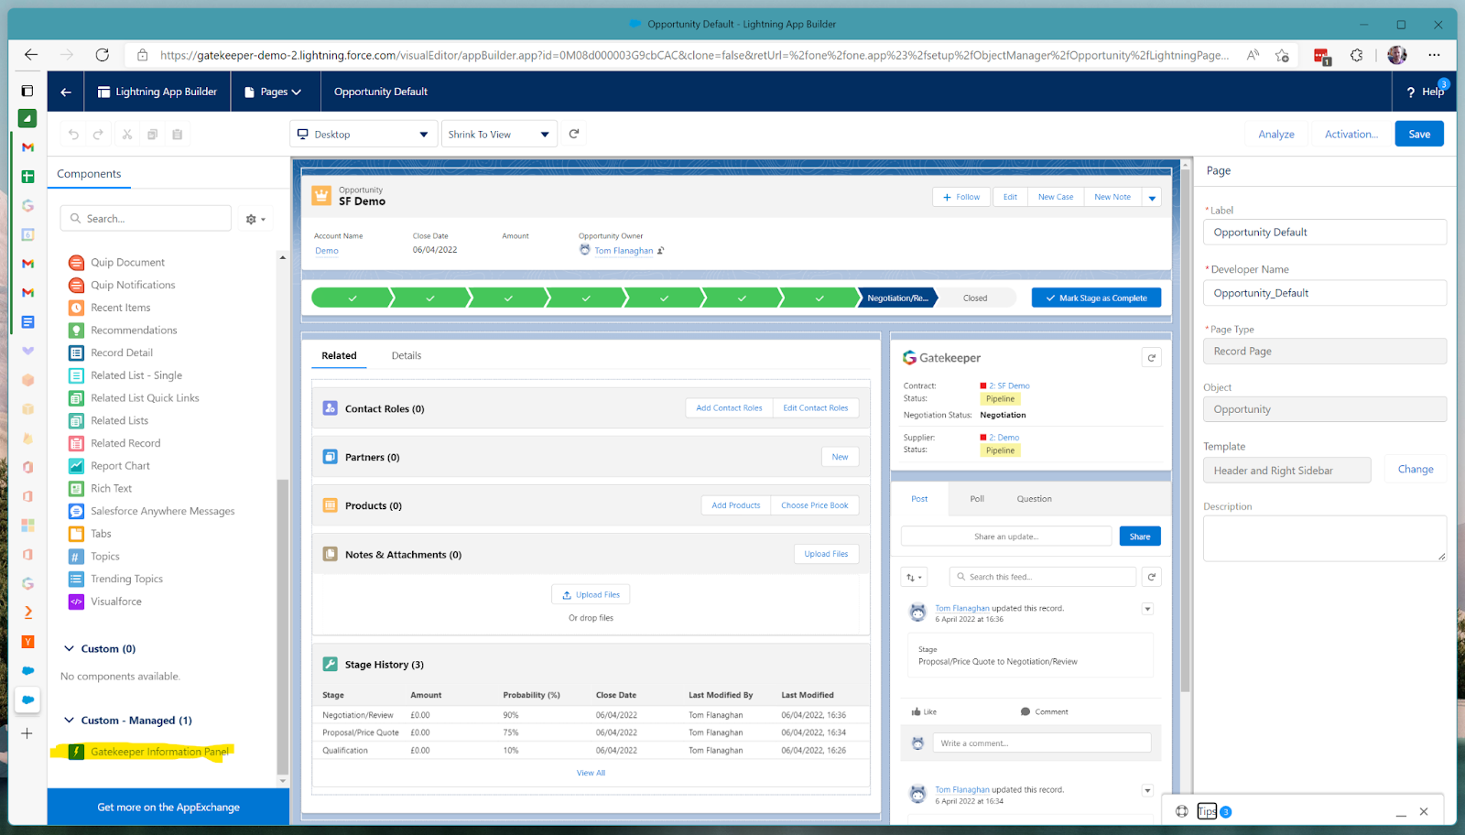1465x835 pixels.
Task: Collapse the Custom - Managed section
Action: 69,720
